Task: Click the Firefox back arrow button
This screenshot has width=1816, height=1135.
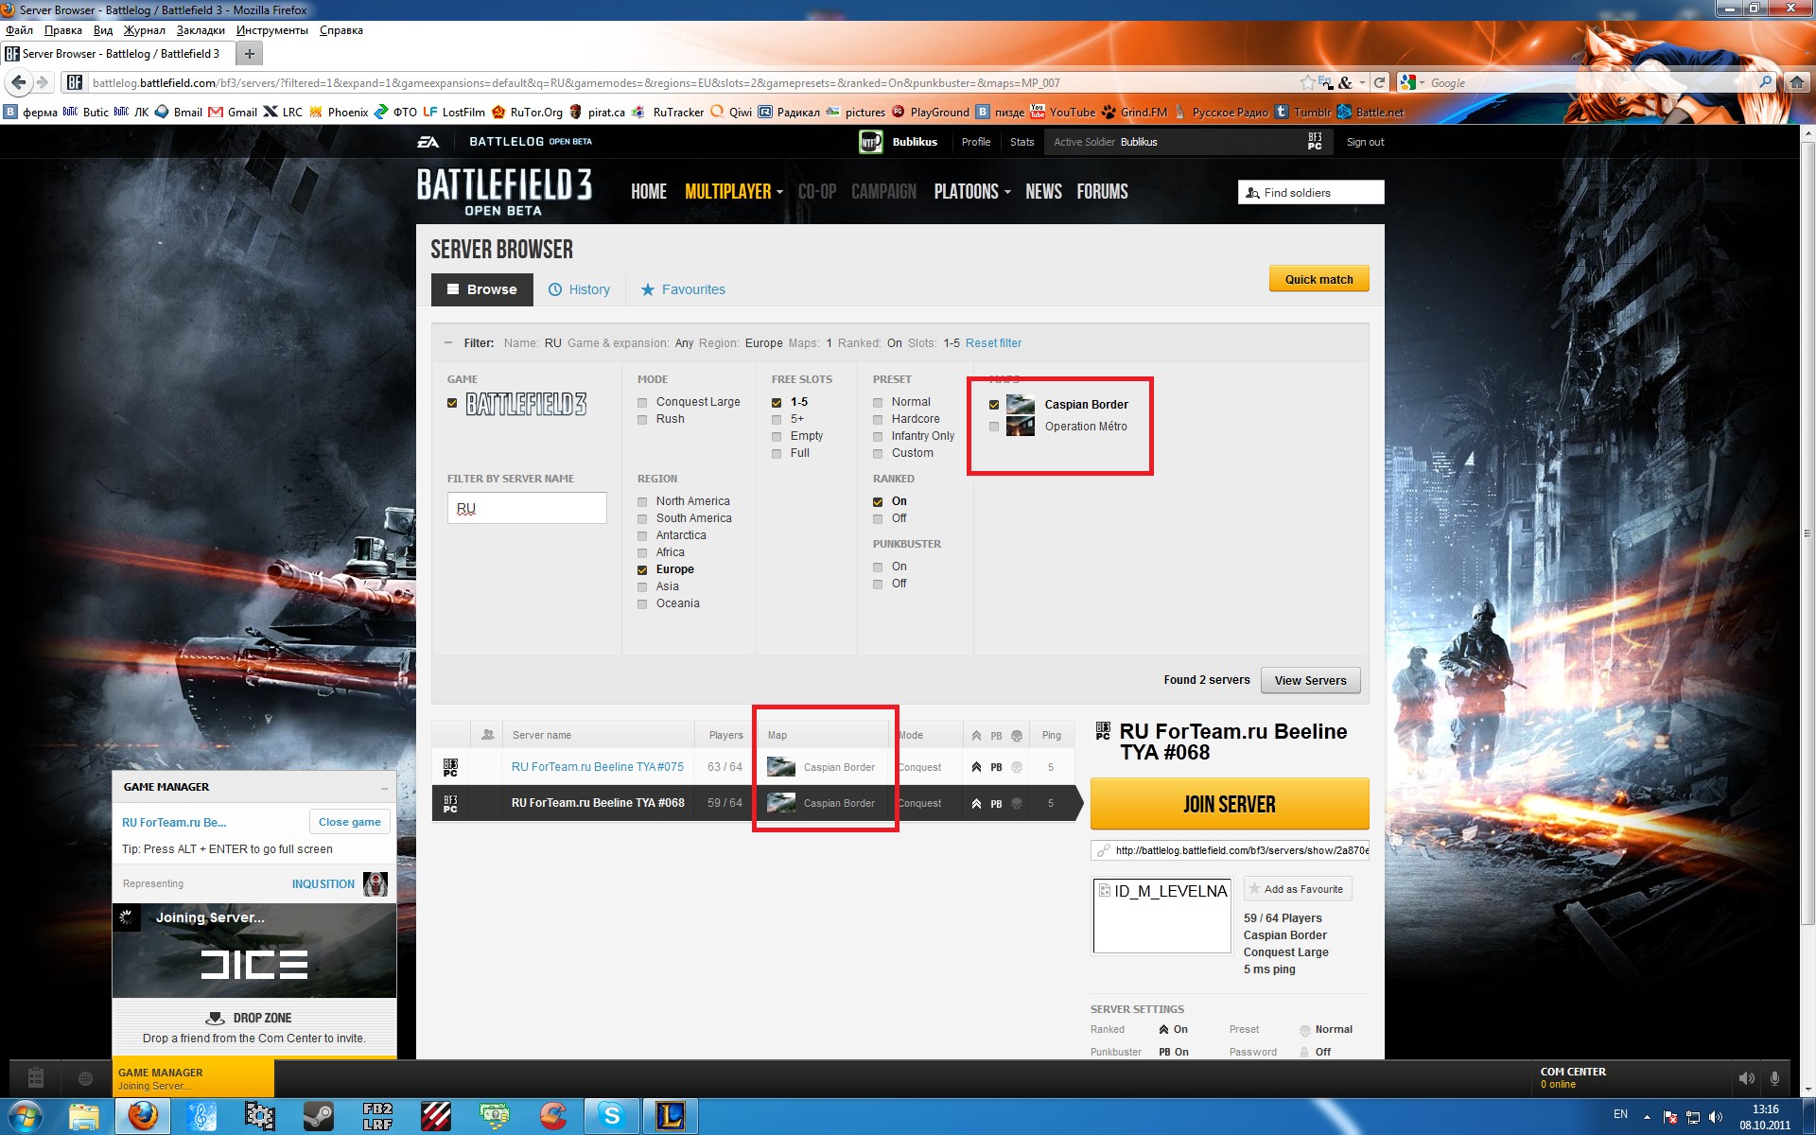Action: tap(18, 82)
